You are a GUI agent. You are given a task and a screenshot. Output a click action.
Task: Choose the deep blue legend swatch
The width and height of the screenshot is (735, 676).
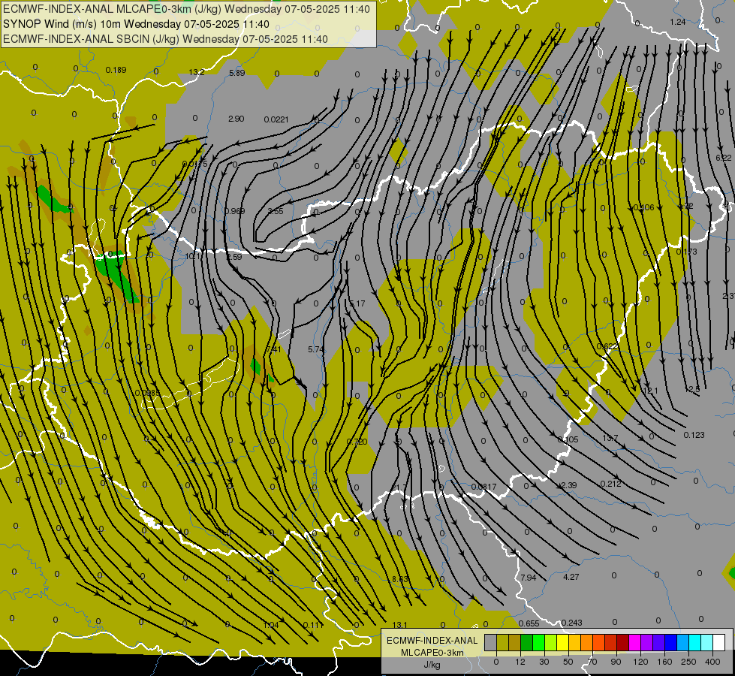pos(671,643)
